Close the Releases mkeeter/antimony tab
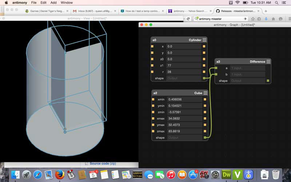 tap(258, 11)
